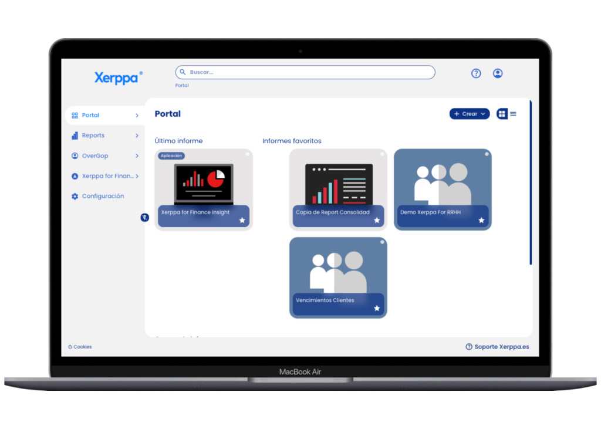Click the dot on Demo Xerppa For RRHH card
Screen dimensions: 601x429
487,154
